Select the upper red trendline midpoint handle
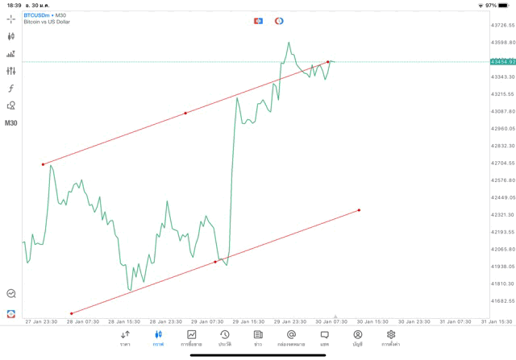The width and height of the screenshot is (516, 360). click(x=185, y=113)
